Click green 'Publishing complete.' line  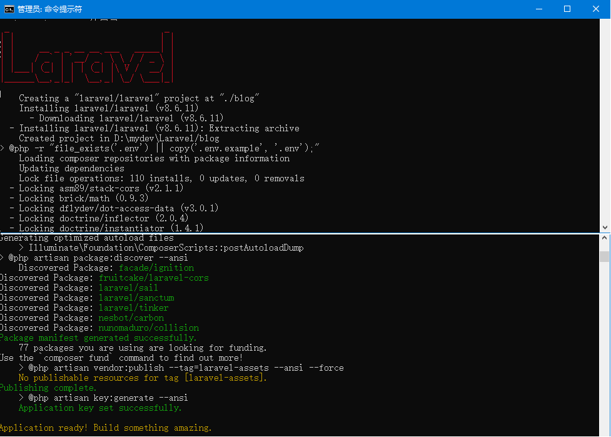pos(48,388)
